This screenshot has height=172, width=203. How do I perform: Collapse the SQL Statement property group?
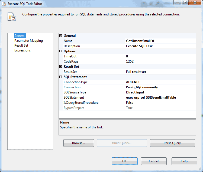(61, 77)
